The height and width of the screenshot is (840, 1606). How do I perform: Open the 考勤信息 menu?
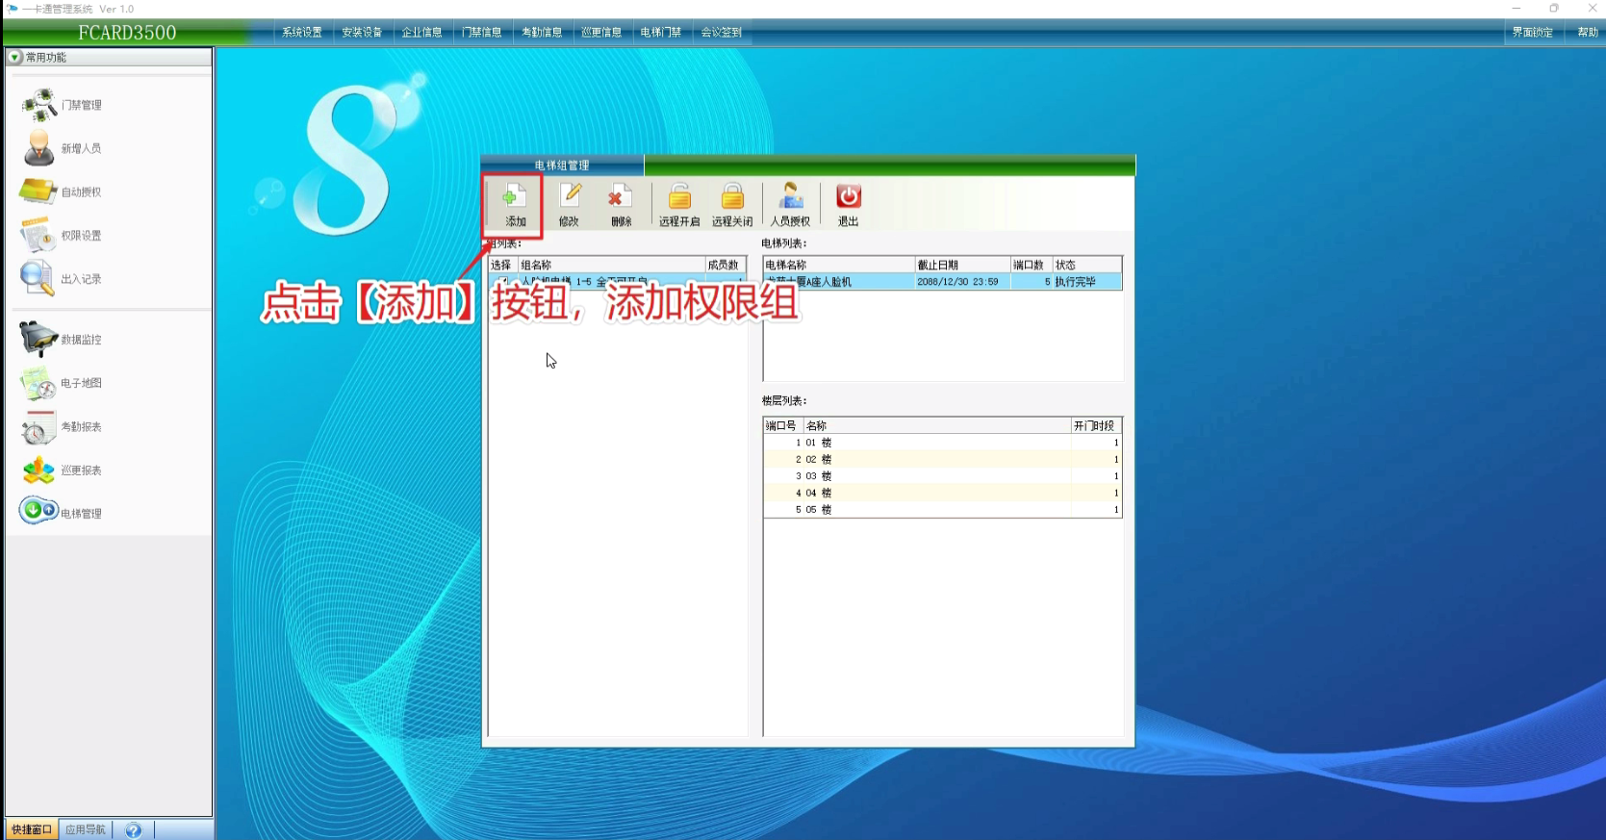(542, 33)
